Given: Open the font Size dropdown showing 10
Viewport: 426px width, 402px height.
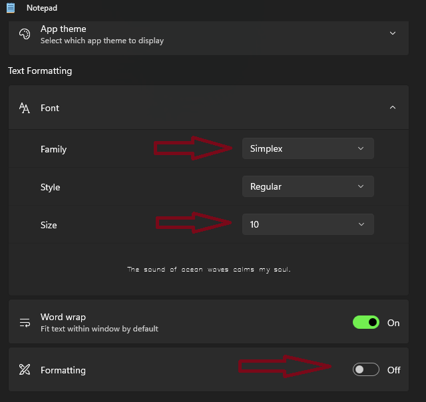Looking at the screenshot, I should tap(308, 225).
